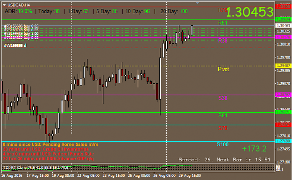Click the green 1.28371 price tag

[283, 112]
